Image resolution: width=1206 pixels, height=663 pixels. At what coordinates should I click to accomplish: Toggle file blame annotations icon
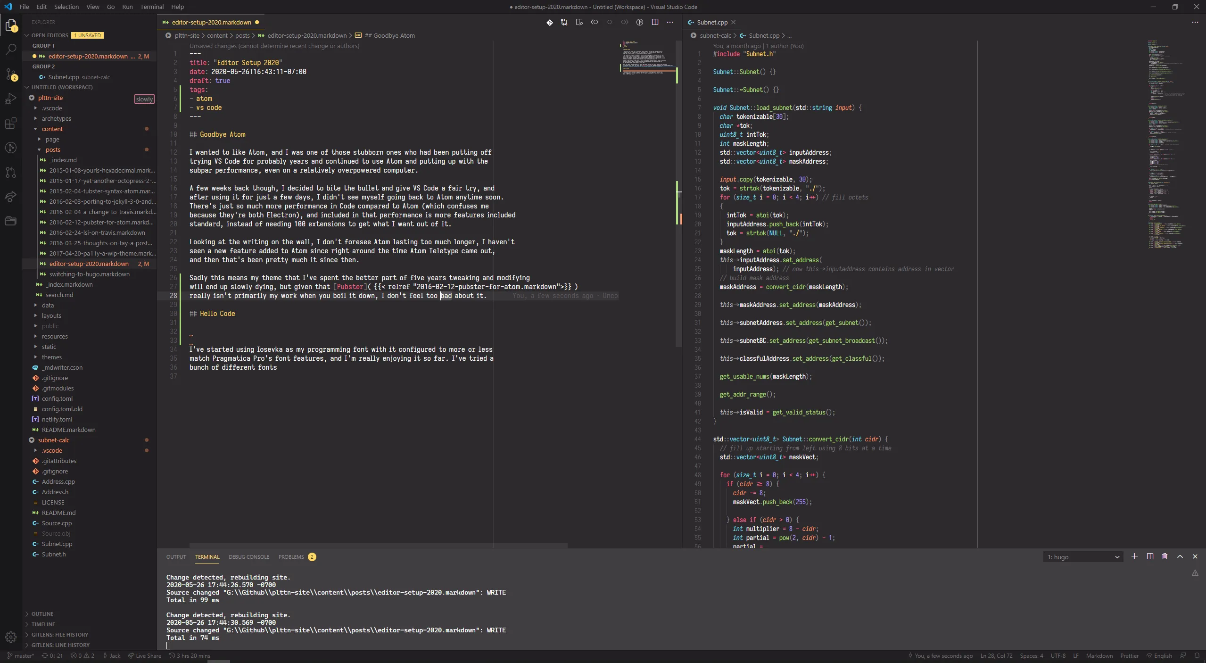tap(640, 22)
